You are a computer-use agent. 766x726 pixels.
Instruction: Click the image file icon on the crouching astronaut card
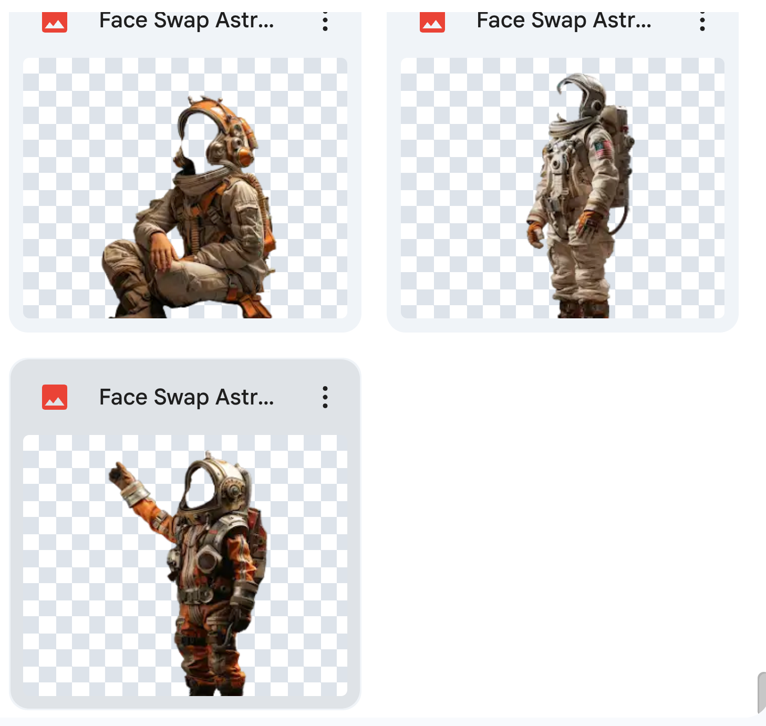pos(55,22)
